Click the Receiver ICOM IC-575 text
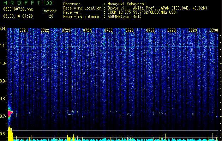This screenshot has height=141, width=222. click(142, 12)
